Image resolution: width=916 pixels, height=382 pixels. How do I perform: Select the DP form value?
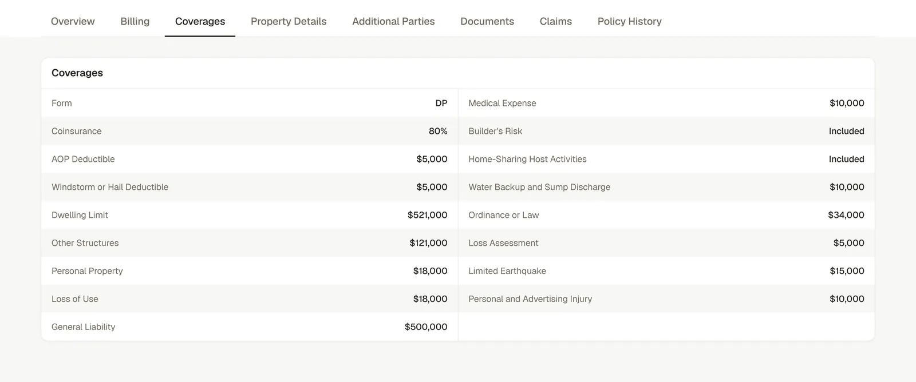[x=441, y=103]
